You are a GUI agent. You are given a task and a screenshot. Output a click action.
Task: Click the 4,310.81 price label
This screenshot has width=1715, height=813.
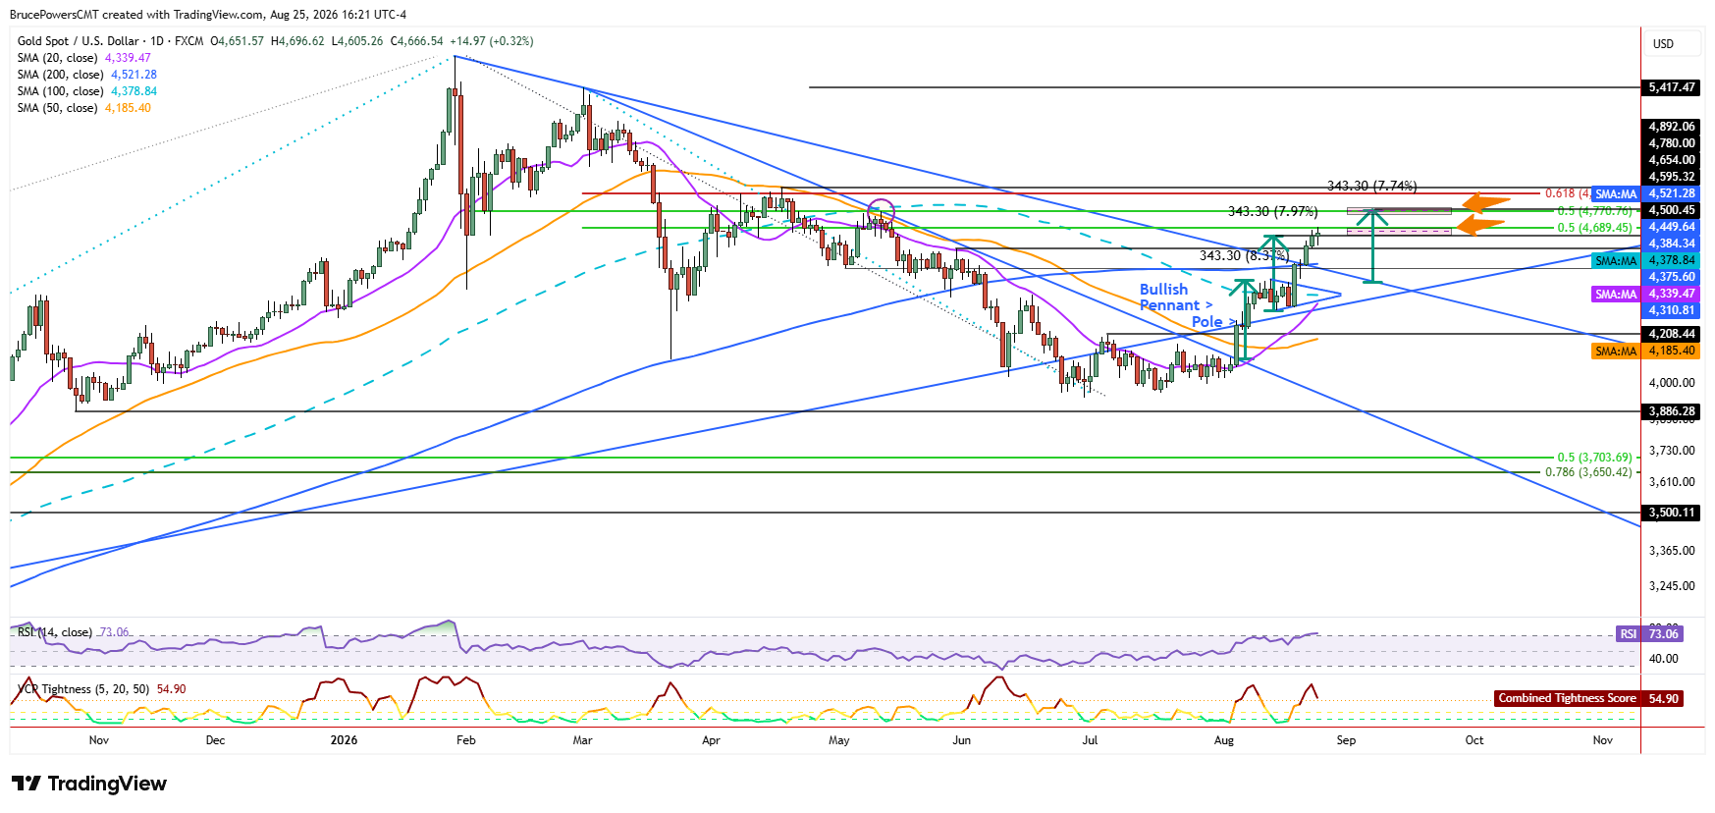coord(1672,310)
